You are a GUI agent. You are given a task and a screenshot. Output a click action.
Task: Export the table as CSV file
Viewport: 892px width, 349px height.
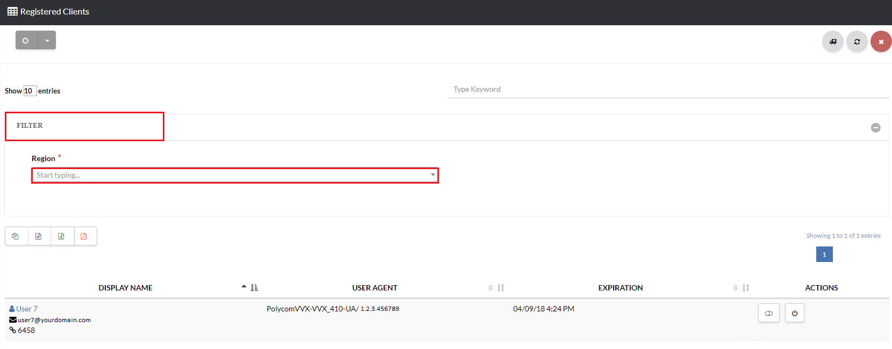[x=39, y=236]
